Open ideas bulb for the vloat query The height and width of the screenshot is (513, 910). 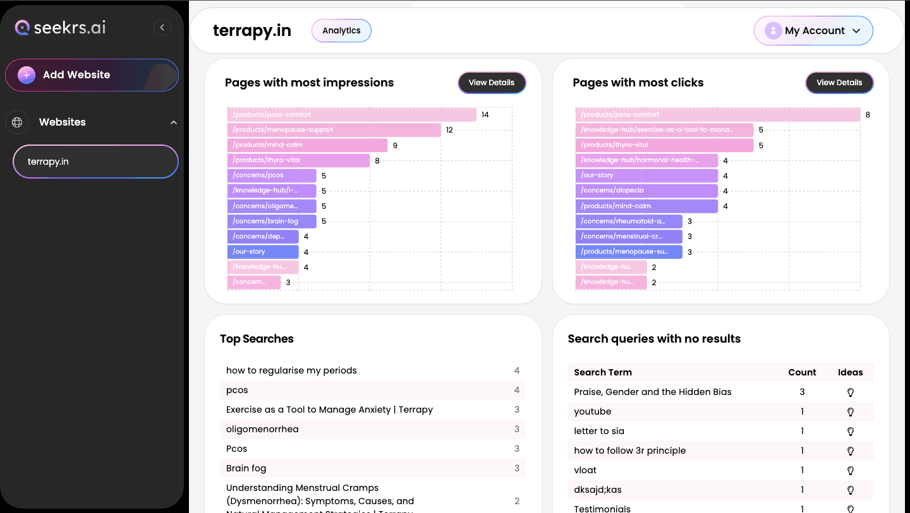click(x=851, y=471)
